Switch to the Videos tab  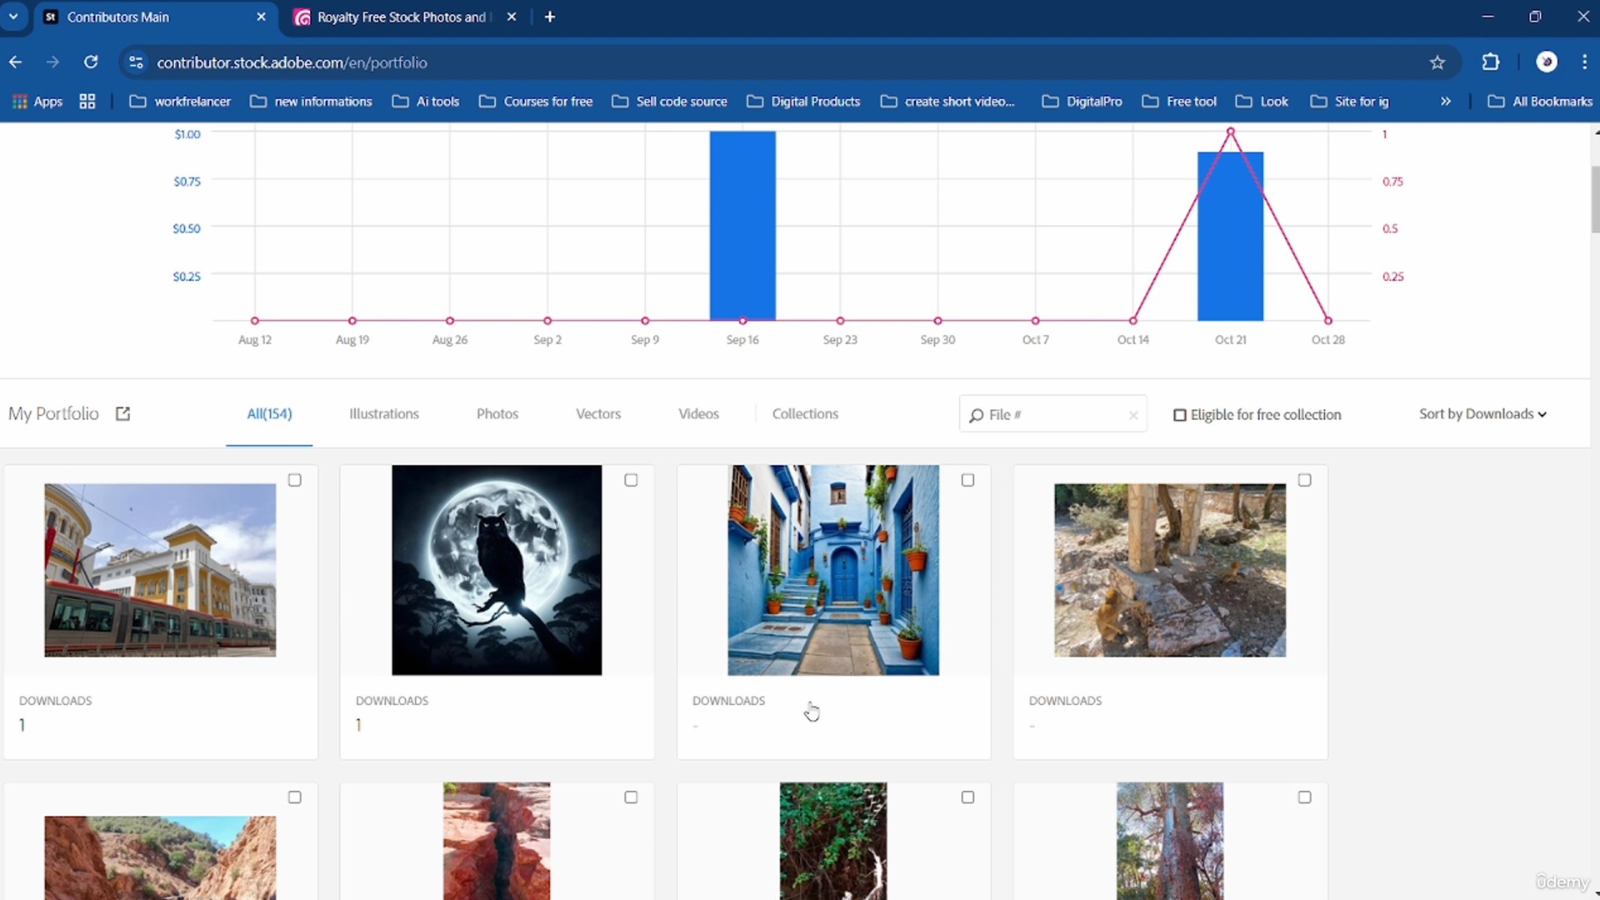(x=698, y=414)
